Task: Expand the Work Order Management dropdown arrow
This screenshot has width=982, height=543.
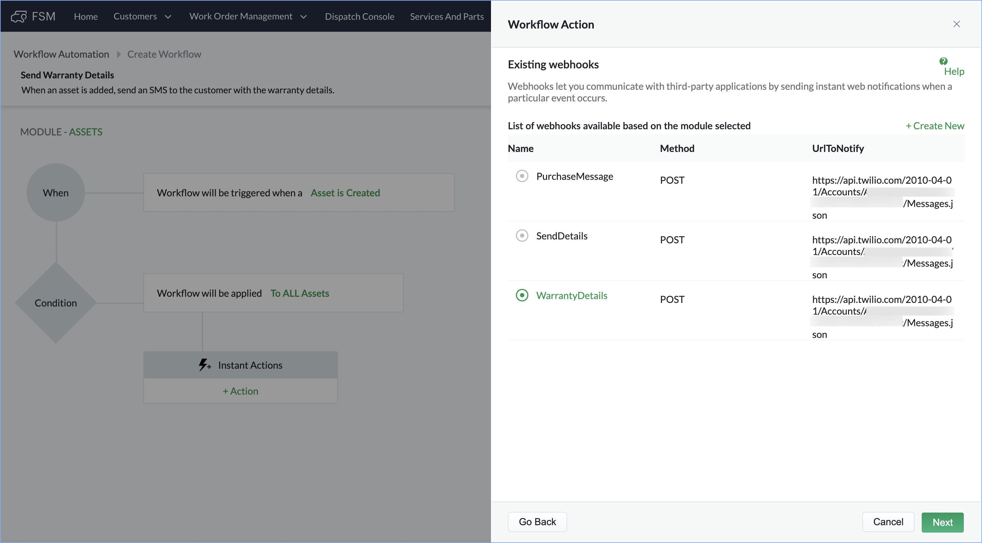Action: click(304, 17)
